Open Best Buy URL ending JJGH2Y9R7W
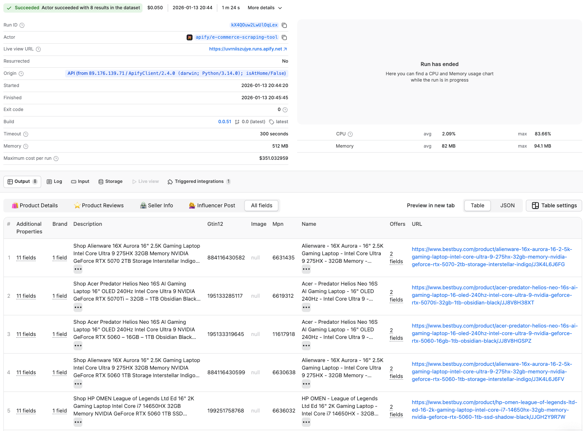 tap(494, 410)
